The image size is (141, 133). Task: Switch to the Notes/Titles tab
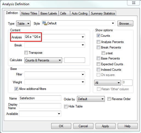click(29, 13)
